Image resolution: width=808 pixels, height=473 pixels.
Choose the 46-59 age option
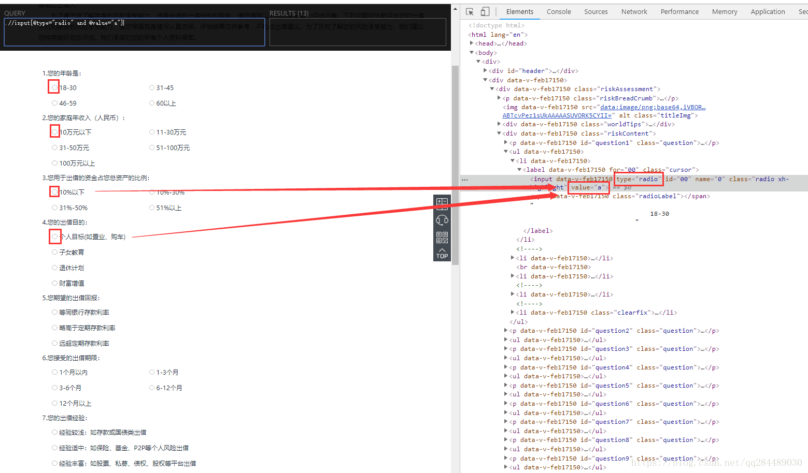pyautogui.click(x=54, y=103)
